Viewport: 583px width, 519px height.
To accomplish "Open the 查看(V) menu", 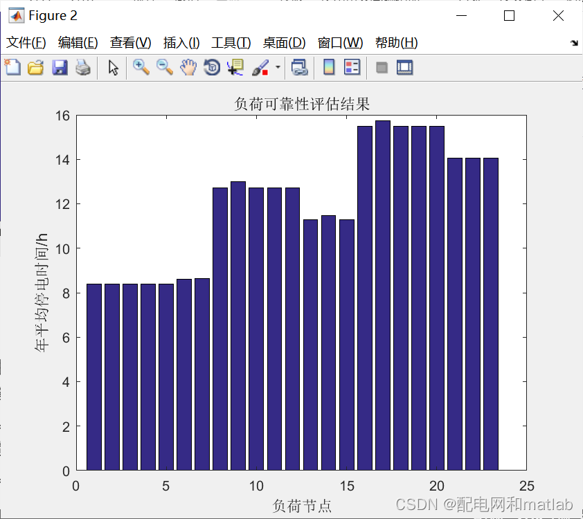I will (130, 43).
